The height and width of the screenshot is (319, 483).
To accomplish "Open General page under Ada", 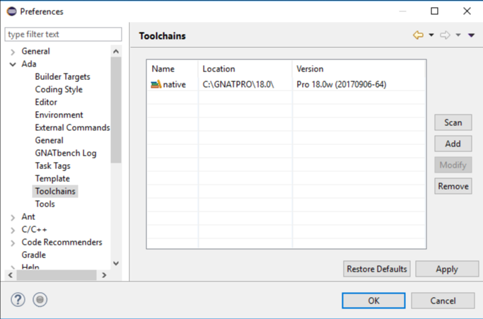I will coord(49,140).
